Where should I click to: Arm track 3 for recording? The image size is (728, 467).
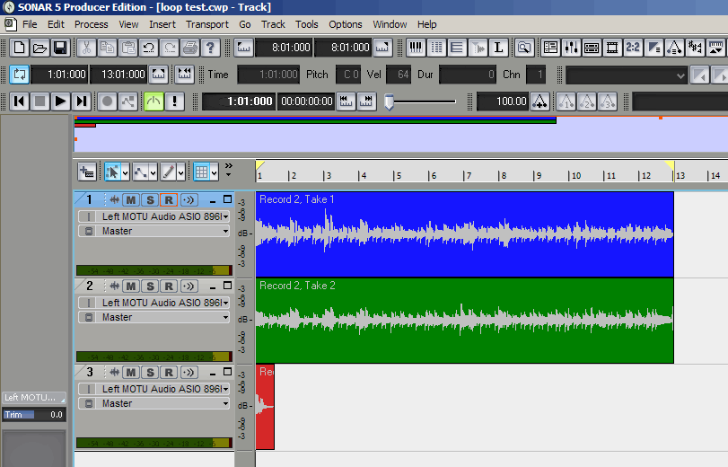(168, 372)
